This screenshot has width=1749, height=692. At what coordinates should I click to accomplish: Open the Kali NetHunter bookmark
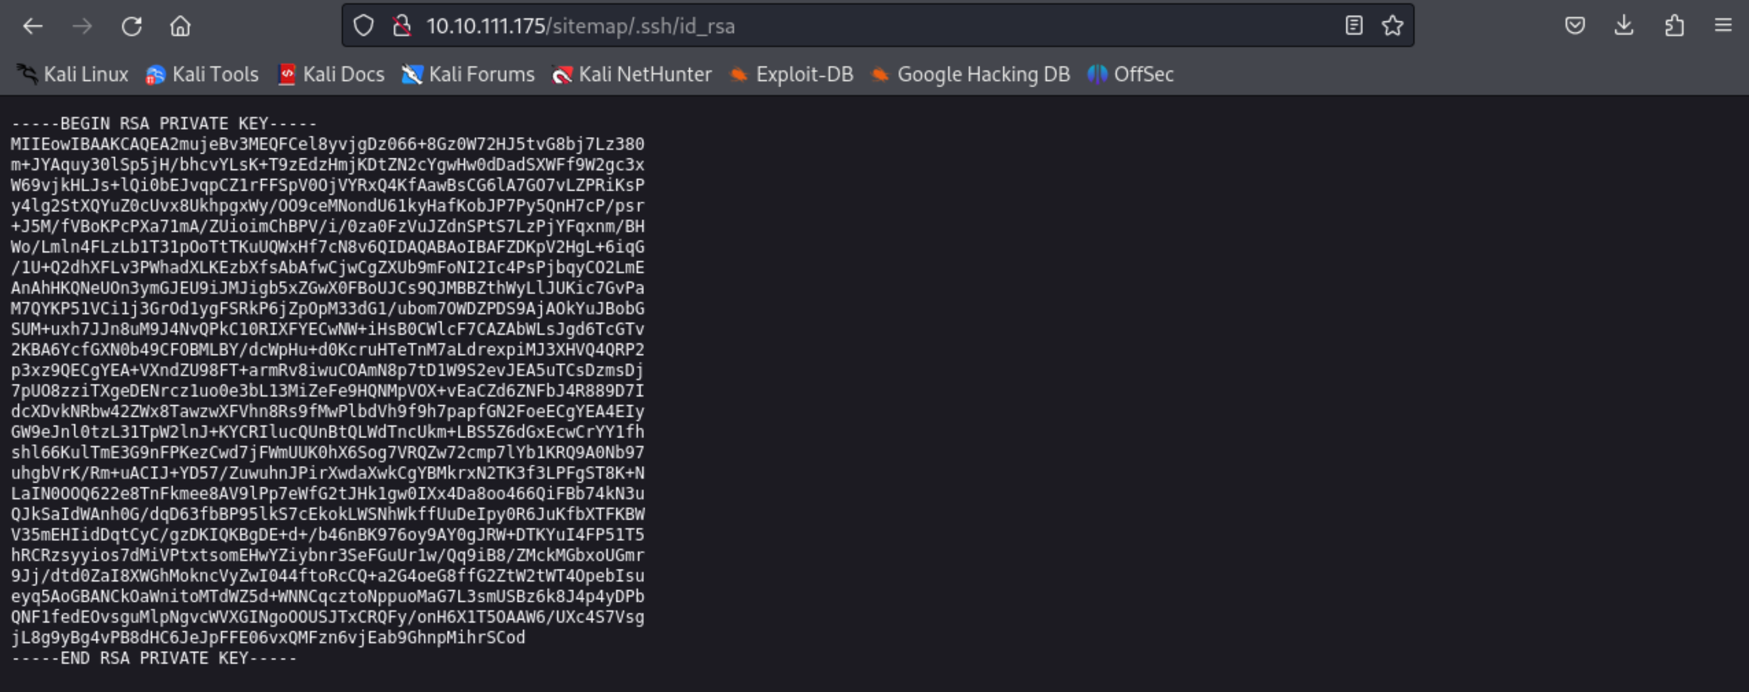pyautogui.click(x=632, y=74)
